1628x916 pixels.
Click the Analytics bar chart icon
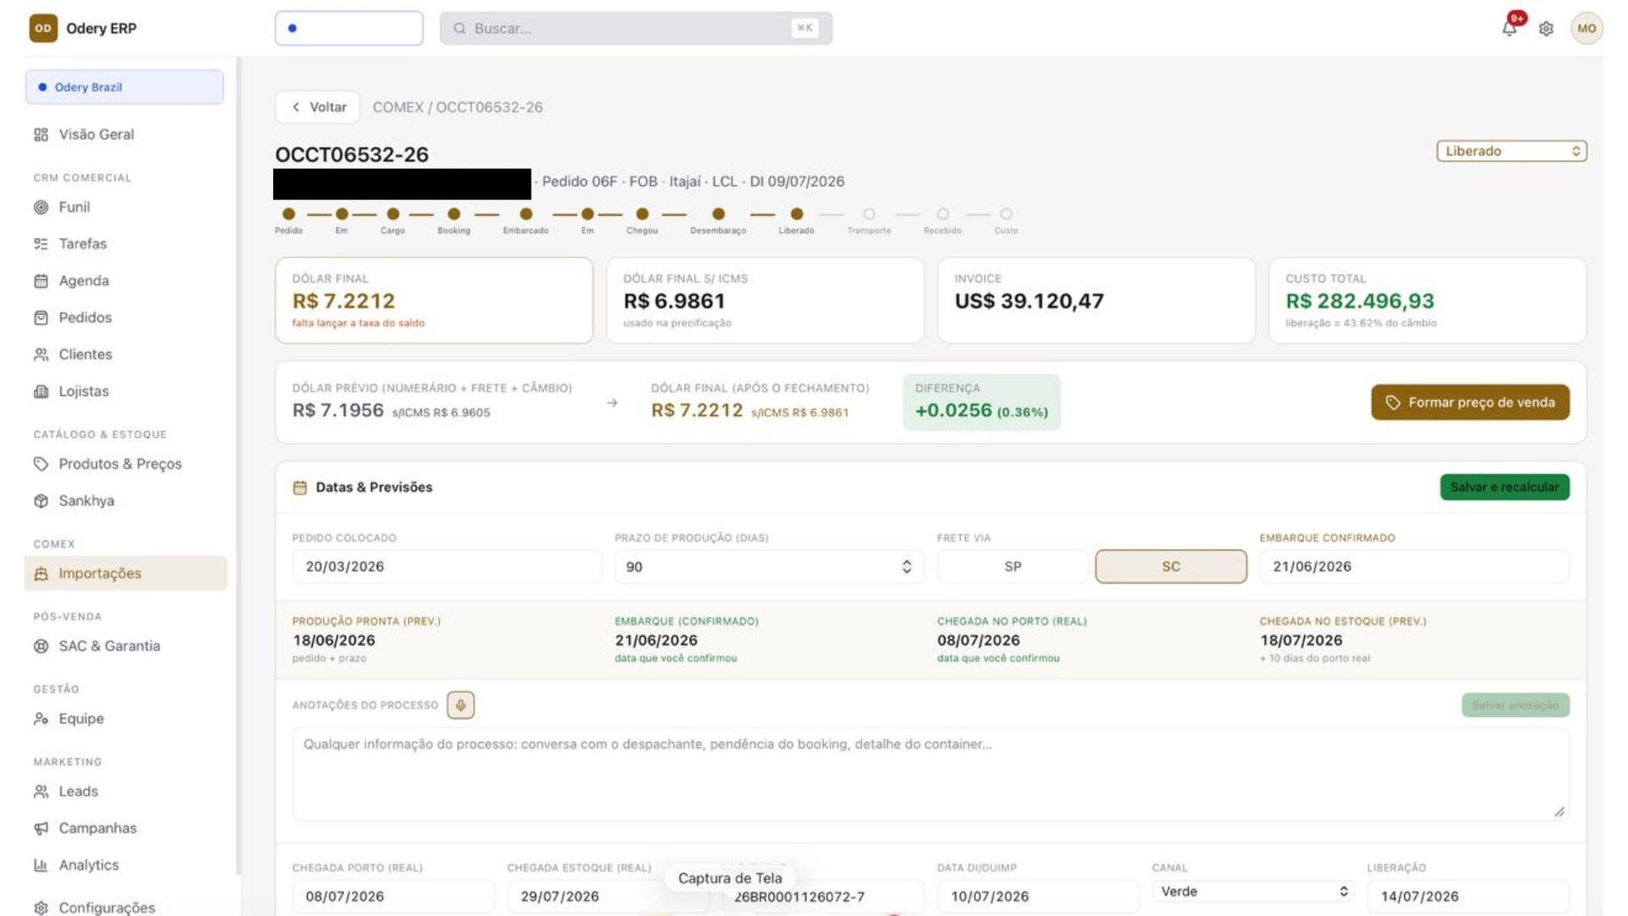pyautogui.click(x=41, y=865)
